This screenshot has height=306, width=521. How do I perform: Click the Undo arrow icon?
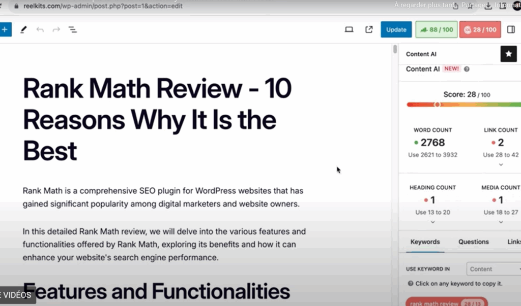(x=40, y=30)
